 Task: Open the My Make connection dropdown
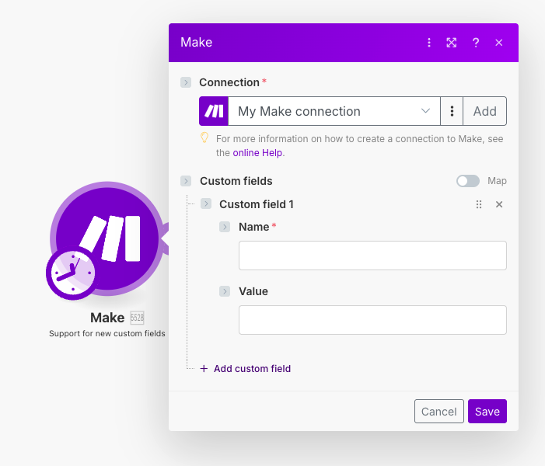334,111
